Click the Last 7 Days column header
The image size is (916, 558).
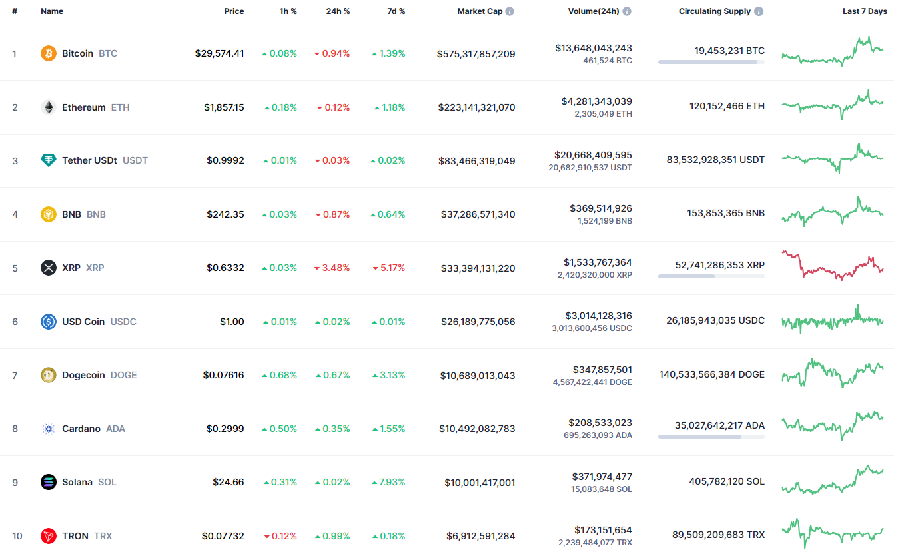(x=864, y=11)
